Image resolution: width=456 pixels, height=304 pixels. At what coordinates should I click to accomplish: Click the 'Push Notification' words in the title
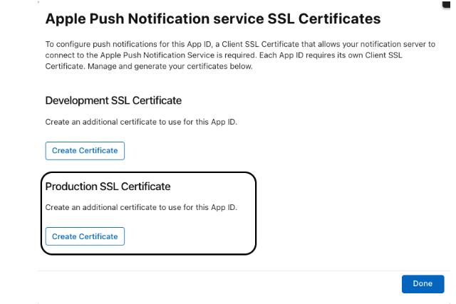click(x=148, y=19)
